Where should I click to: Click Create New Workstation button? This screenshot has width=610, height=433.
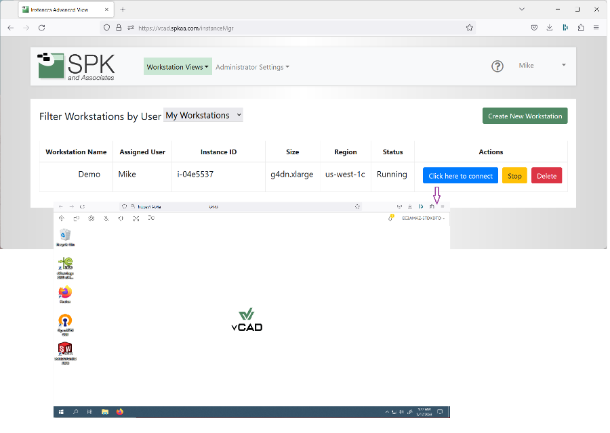tap(525, 116)
